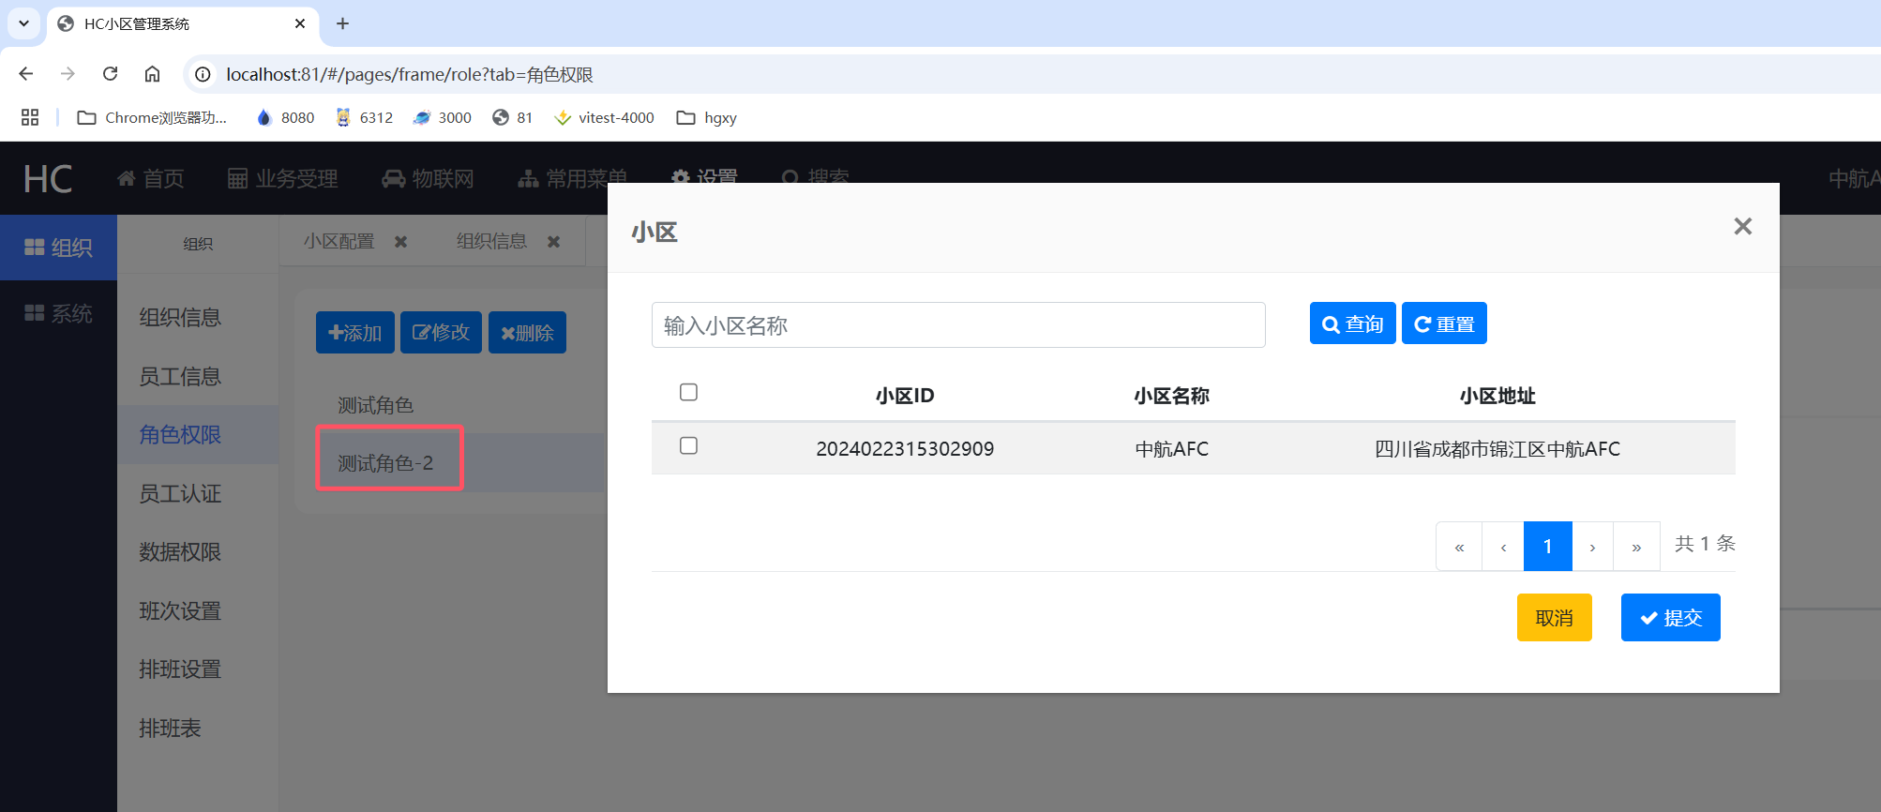The image size is (1881, 812).
Task: Go back with the browser back arrow
Action: [26, 74]
